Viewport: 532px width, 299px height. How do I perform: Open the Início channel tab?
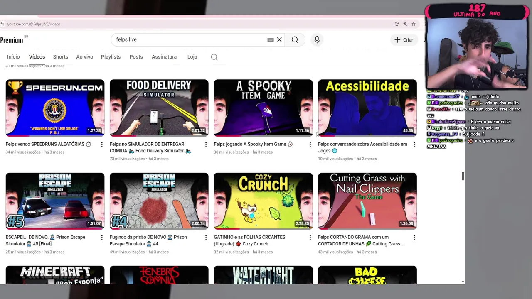[13, 57]
